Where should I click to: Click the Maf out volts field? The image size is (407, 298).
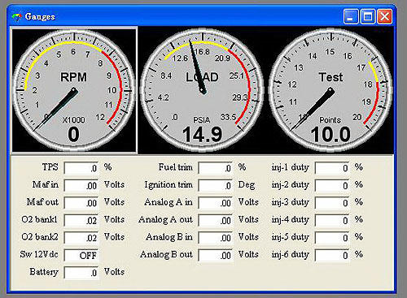click(x=81, y=203)
